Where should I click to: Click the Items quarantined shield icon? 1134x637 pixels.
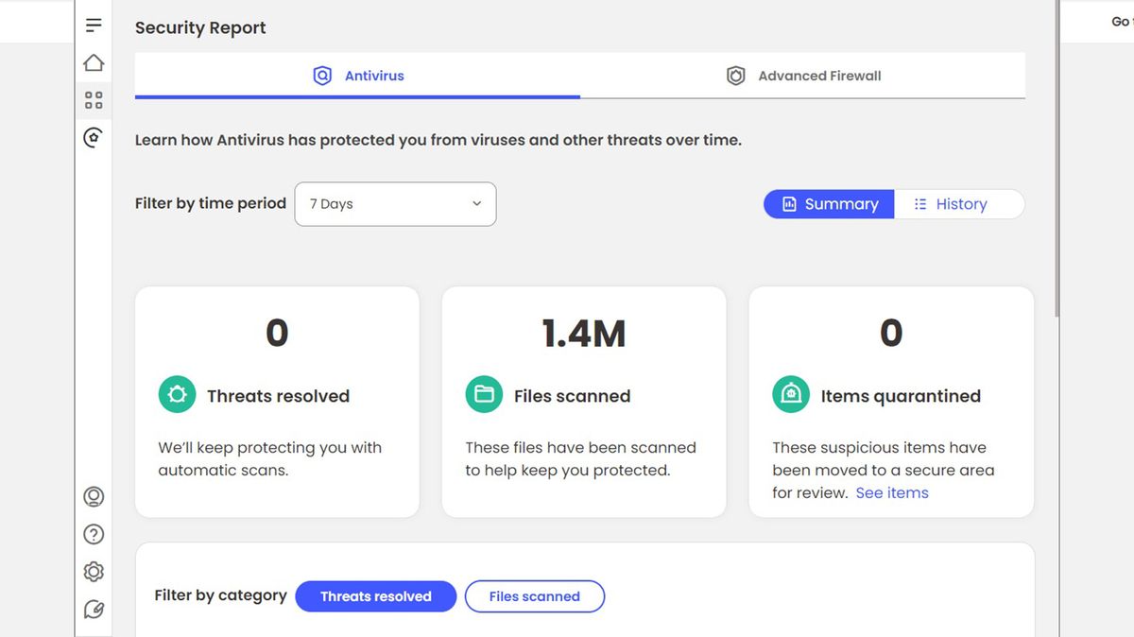click(791, 395)
